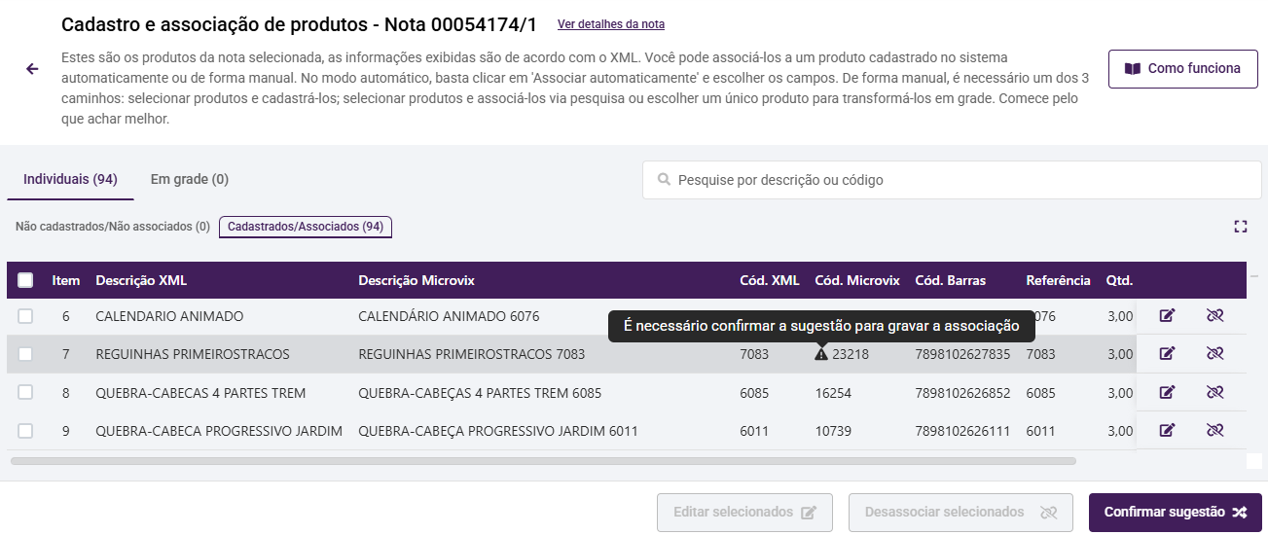Viewport: 1268px width, 535px height.
Task: Click edit icon for CALENDARIO ANIMADO row
Action: pos(1167,316)
